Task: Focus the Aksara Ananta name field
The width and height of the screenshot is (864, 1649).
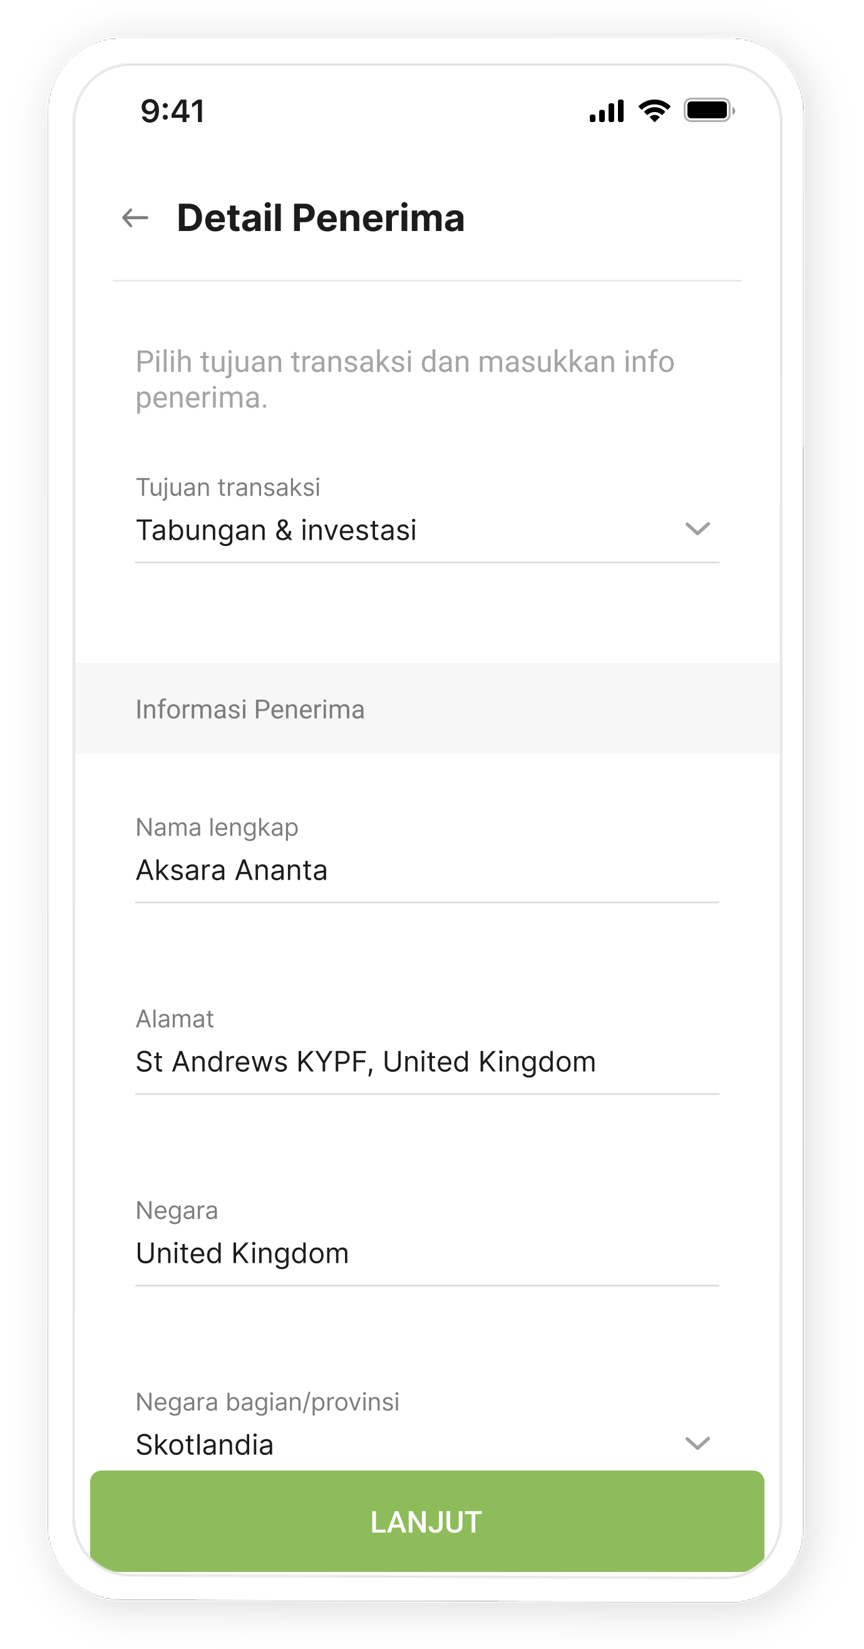Action: point(232,871)
